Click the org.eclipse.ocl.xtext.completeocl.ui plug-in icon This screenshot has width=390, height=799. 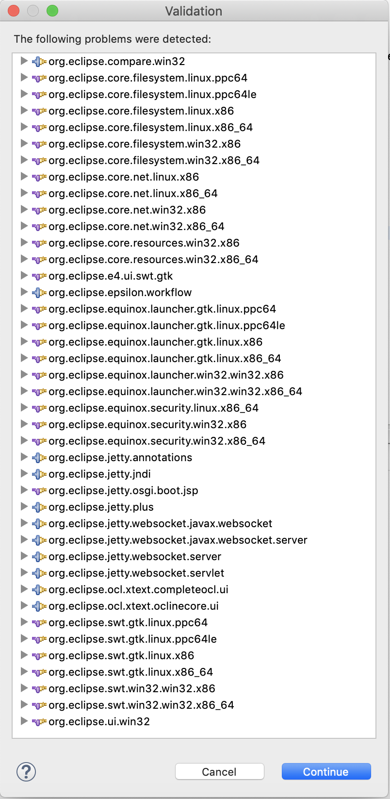[39, 590]
